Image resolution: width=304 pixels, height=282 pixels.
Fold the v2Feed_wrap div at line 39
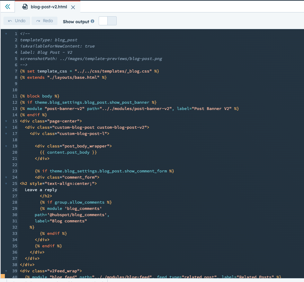6,271
